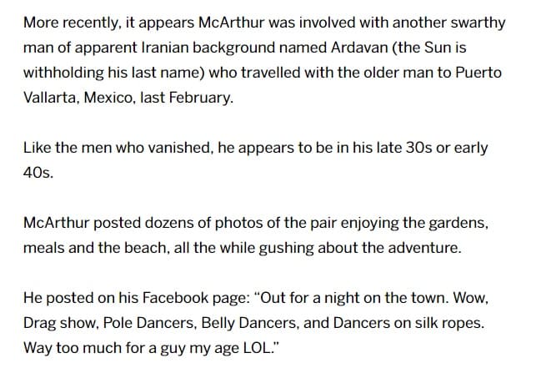Click the text "Like the men who vanished"

coord(118,148)
